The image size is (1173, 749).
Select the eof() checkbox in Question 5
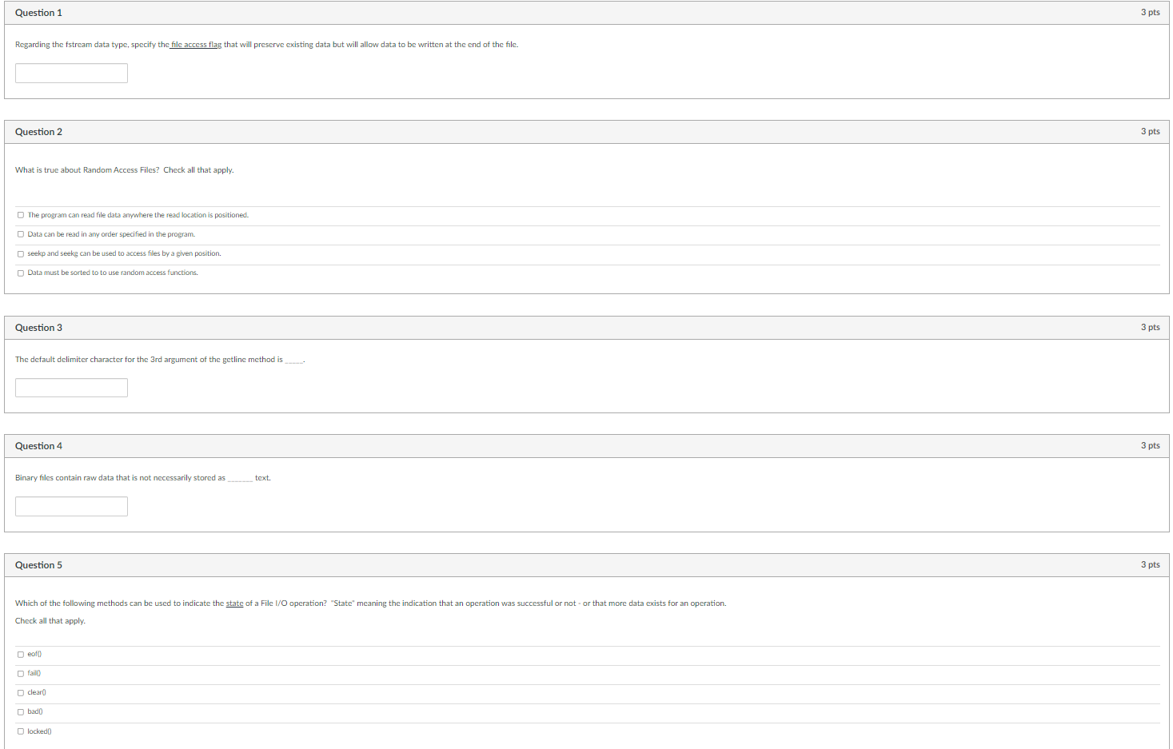(x=20, y=653)
